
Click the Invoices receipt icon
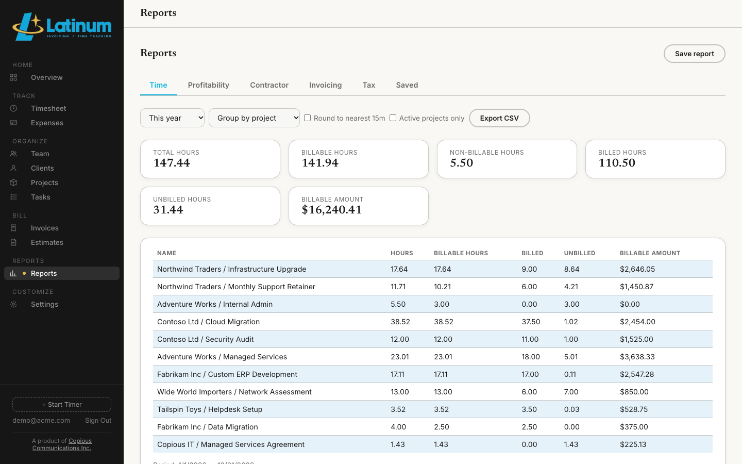point(13,228)
